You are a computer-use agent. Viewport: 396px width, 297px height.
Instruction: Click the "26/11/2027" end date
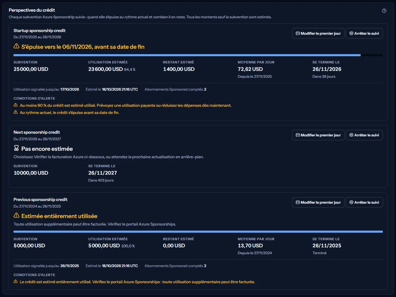pos(103,173)
